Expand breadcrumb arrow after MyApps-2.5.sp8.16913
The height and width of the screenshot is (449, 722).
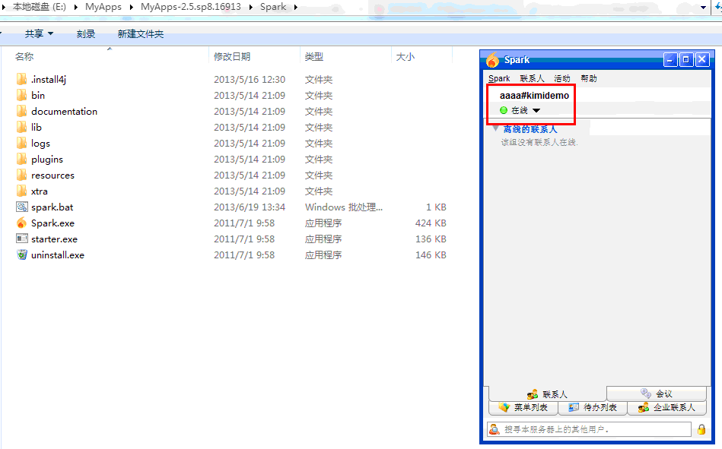(251, 8)
